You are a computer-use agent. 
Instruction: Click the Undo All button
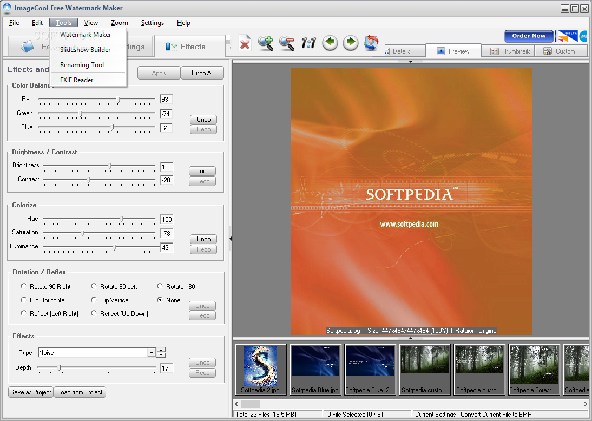(202, 73)
